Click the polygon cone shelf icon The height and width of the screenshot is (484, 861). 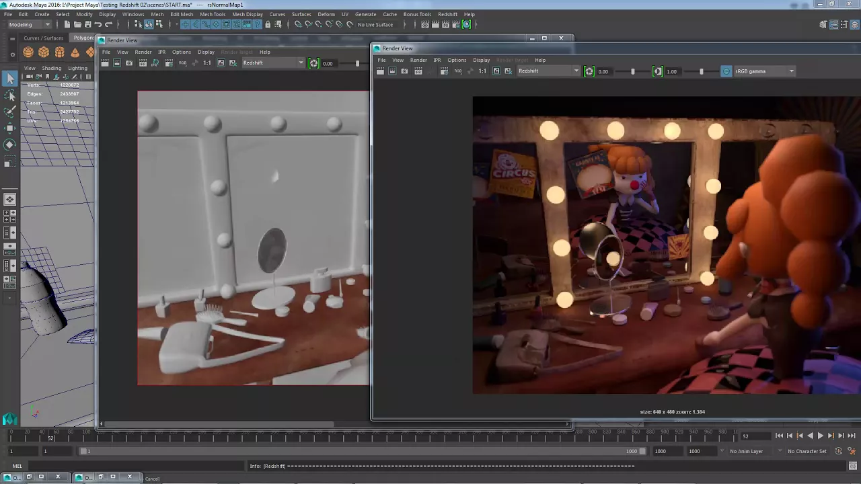pos(75,52)
